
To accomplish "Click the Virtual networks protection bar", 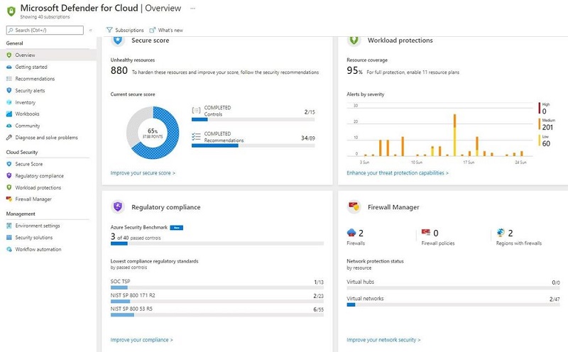I will (x=453, y=305).
